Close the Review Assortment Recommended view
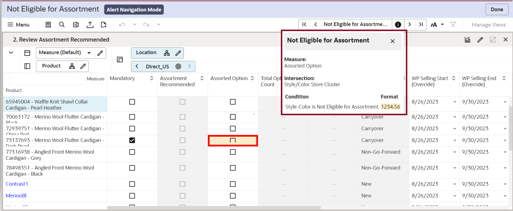Viewport: 513px width, 211px height. (505, 40)
